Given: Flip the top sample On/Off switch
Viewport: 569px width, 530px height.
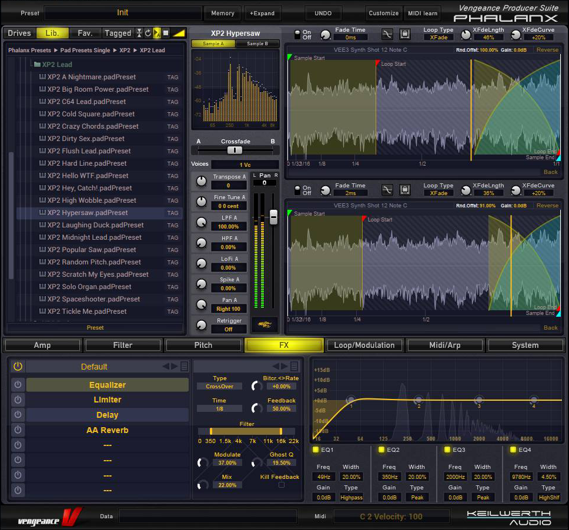Looking at the screenshot, I should 297,34.
